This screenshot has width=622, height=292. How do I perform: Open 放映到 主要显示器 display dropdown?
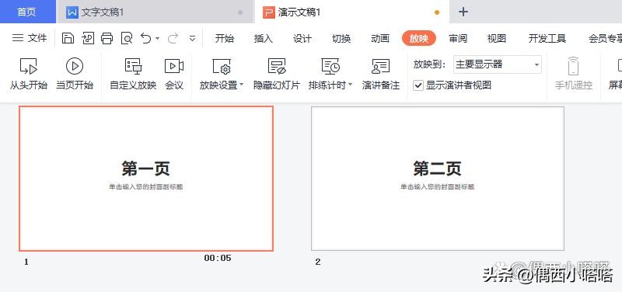coord(498,64)
